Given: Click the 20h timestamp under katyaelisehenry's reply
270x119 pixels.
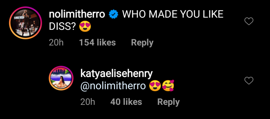Looking at the screenshot, I should 88,102.
